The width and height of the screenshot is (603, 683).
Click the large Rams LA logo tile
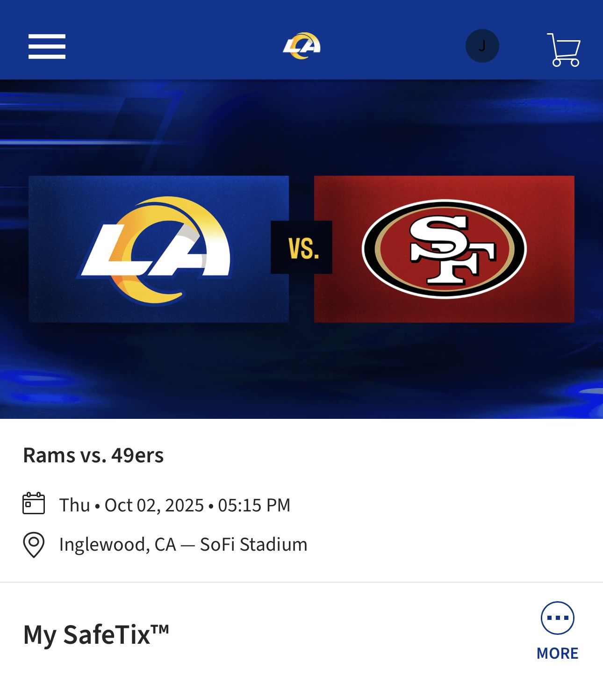(158, 249)
